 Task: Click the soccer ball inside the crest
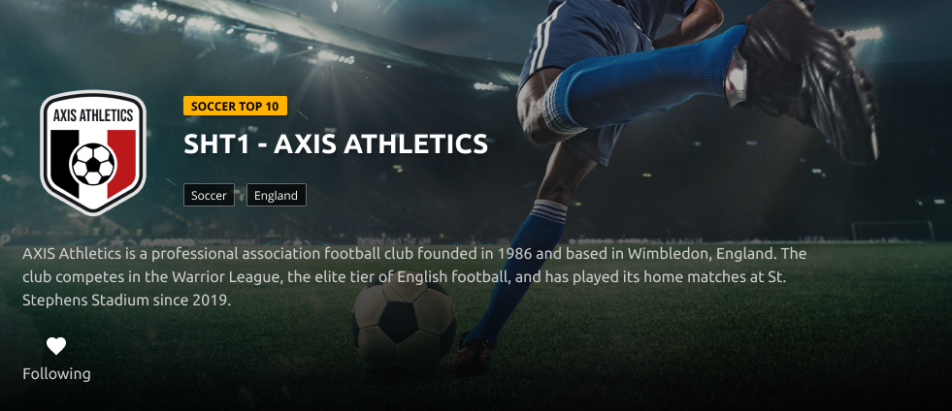93,164
